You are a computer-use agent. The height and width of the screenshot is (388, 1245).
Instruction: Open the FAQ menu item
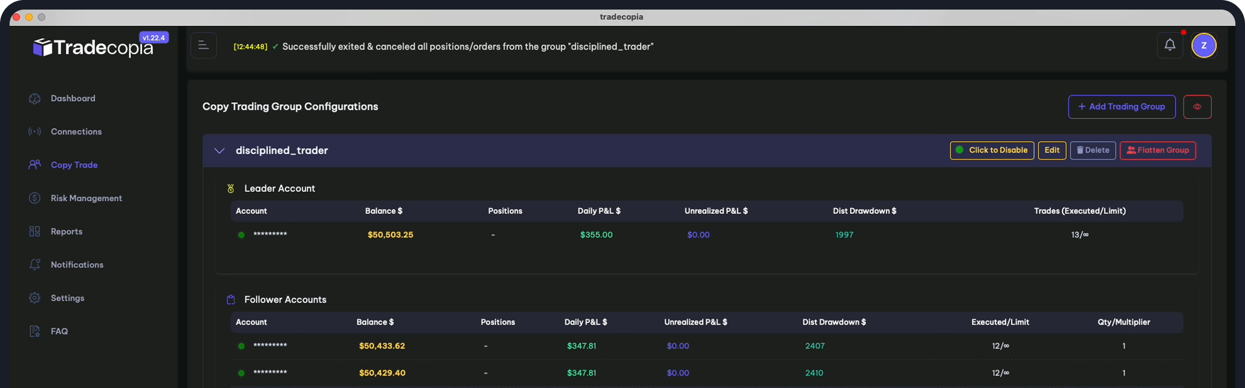pyautogui.click(x=59, y=331)
